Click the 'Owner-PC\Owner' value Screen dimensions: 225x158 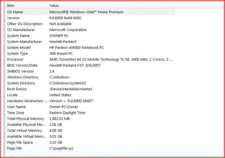point(64,107)
